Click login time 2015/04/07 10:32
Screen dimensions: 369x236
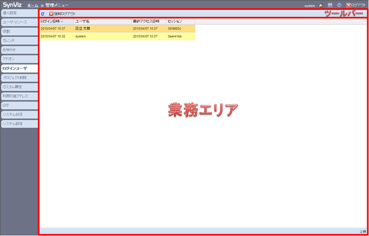(x=53, y=36)
